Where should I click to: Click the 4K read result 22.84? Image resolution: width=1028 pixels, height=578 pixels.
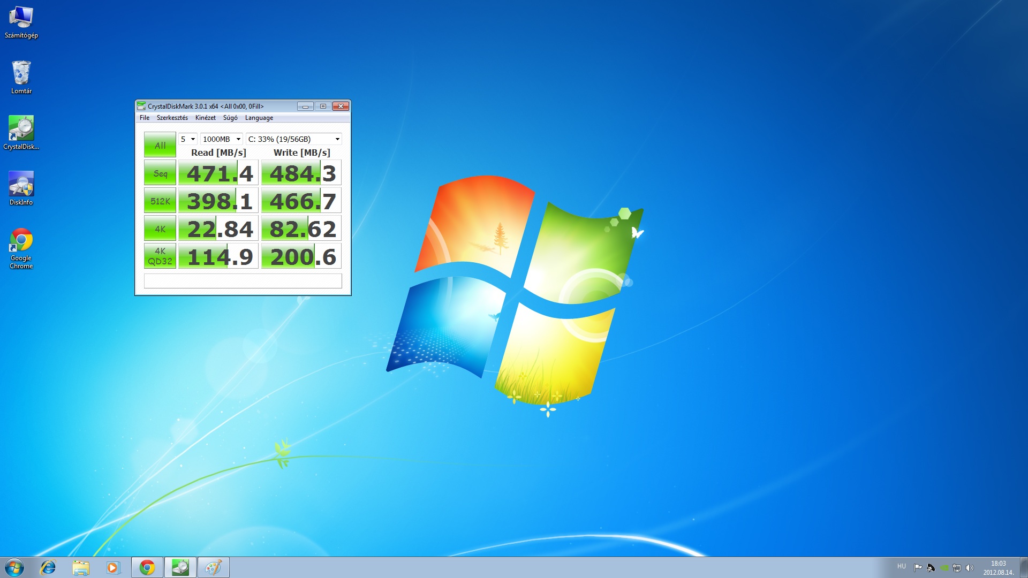click(218, 229)
